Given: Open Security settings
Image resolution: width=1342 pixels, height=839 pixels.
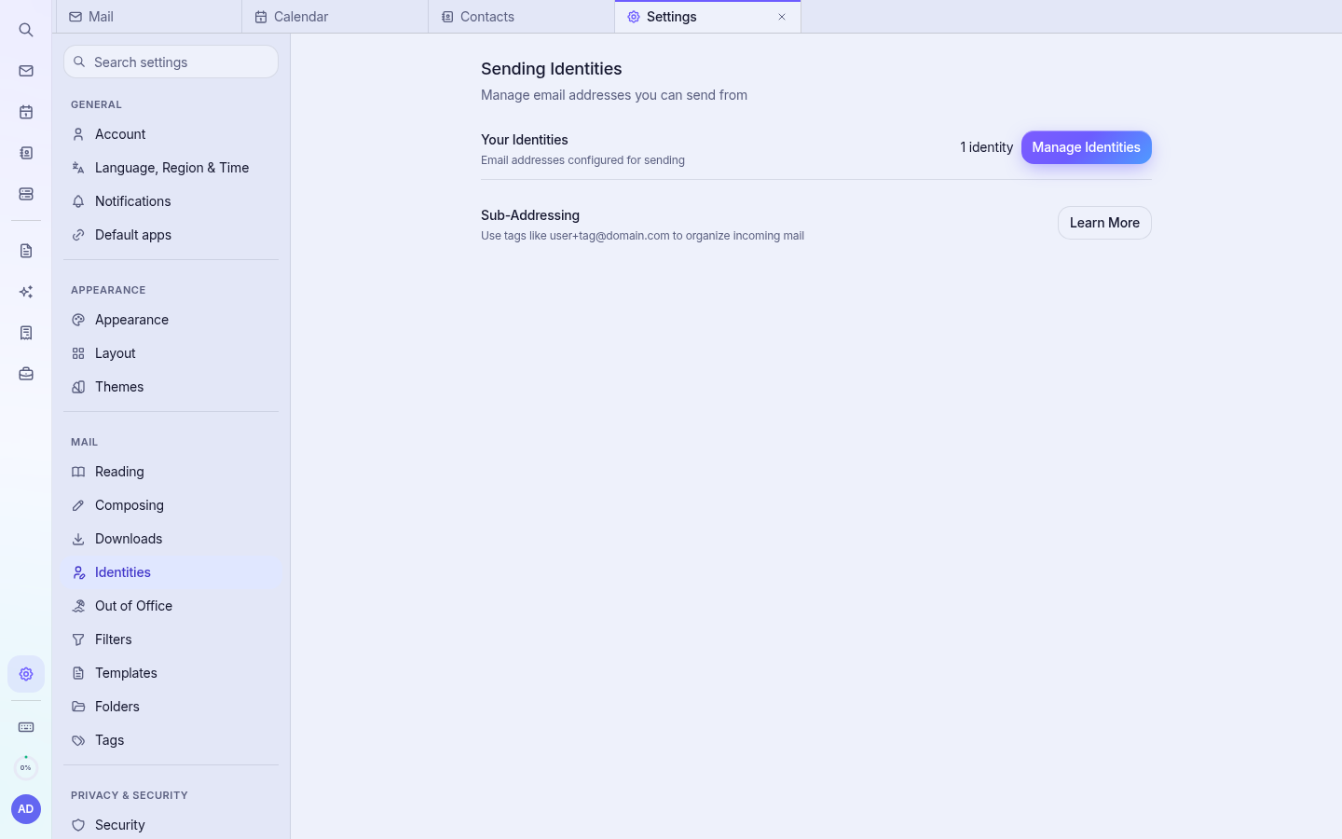Looking at the screenshot, I should point(171,825).
